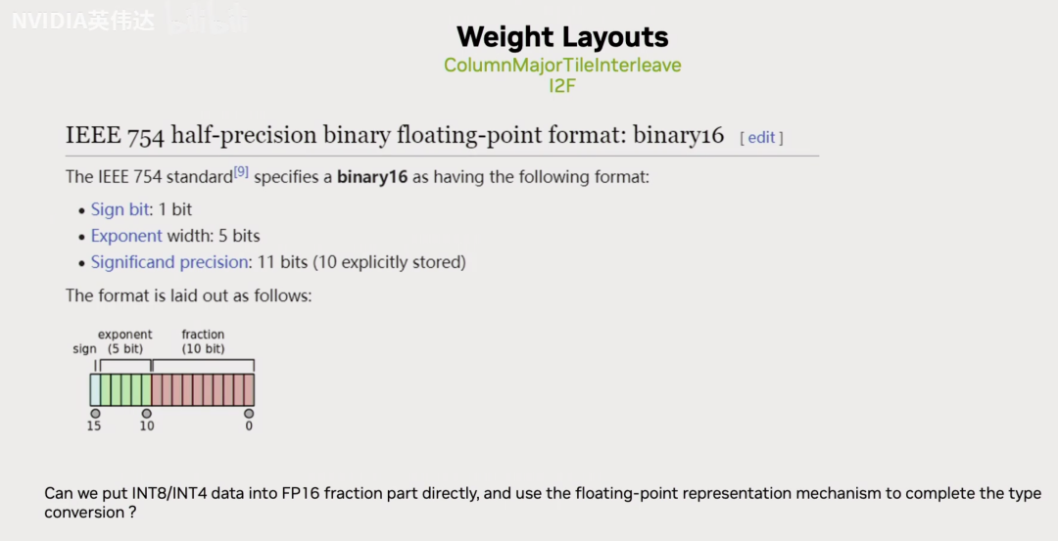Image resolution: width=1058 pixels, height=541 pixels.
Task: Click the blue sign bit cell
Action: (x=95, y=390)
